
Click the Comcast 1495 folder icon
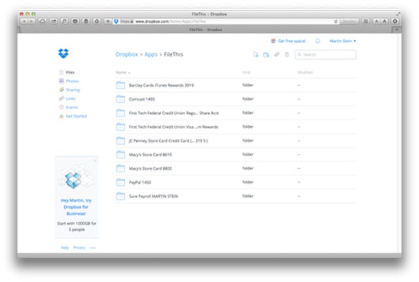(x=120, y=99)
